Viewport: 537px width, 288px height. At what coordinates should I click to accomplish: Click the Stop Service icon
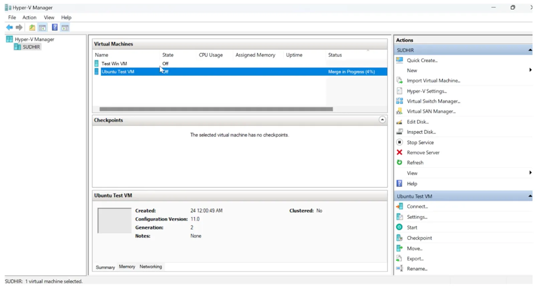[399, 142]
